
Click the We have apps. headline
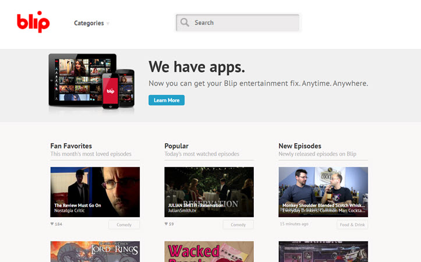click(x=197, y=66)
